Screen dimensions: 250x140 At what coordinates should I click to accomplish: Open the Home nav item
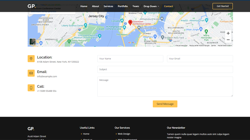(84, 6)
